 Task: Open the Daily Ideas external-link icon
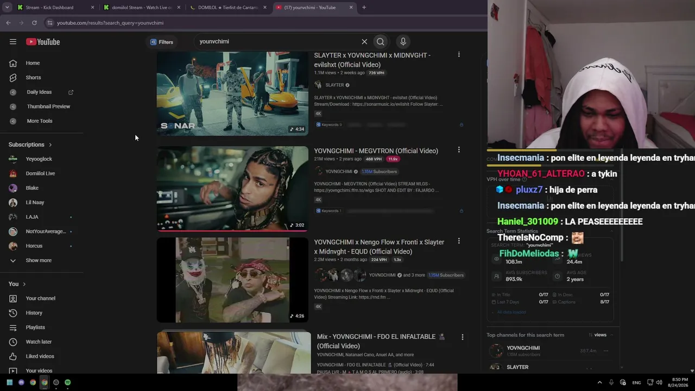click(71, 92)
